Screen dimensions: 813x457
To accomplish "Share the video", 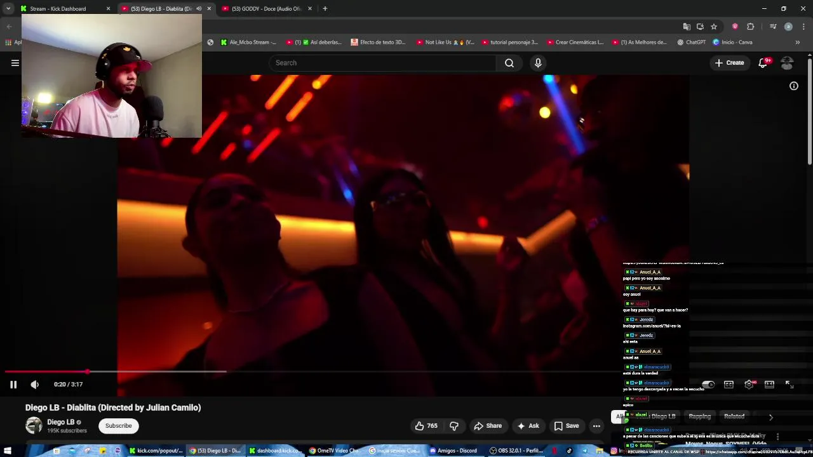I will (x=488, y=426).
